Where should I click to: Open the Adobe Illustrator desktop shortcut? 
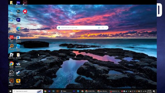(11, 82)
